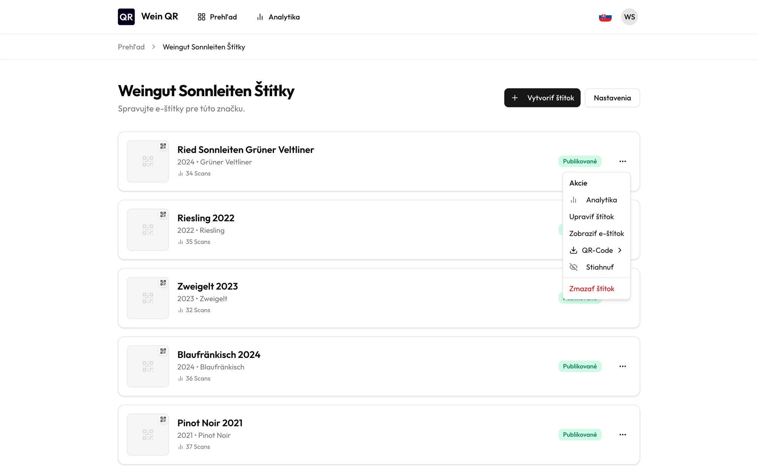
Task: Open the more actions menu for Blaufränkisch 2024
Action: pyautogui.click(x=623, y=366)
